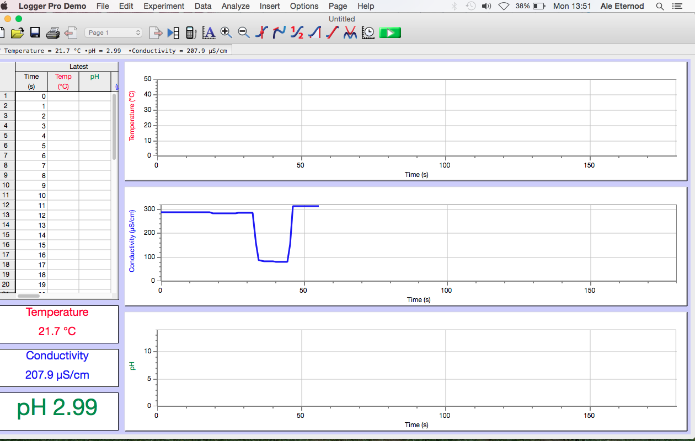
Task: Open Data Collection settings clock icon
Action: 368,33
